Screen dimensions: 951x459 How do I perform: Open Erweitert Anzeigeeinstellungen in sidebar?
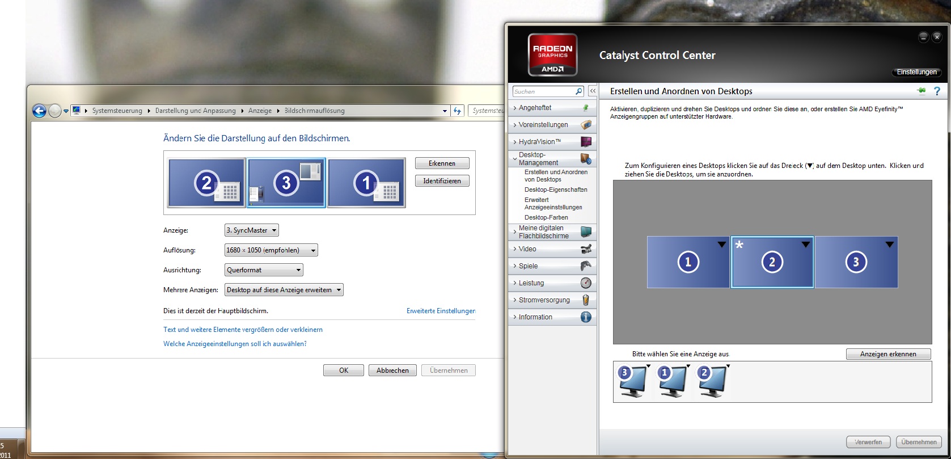tap(553, 204)
